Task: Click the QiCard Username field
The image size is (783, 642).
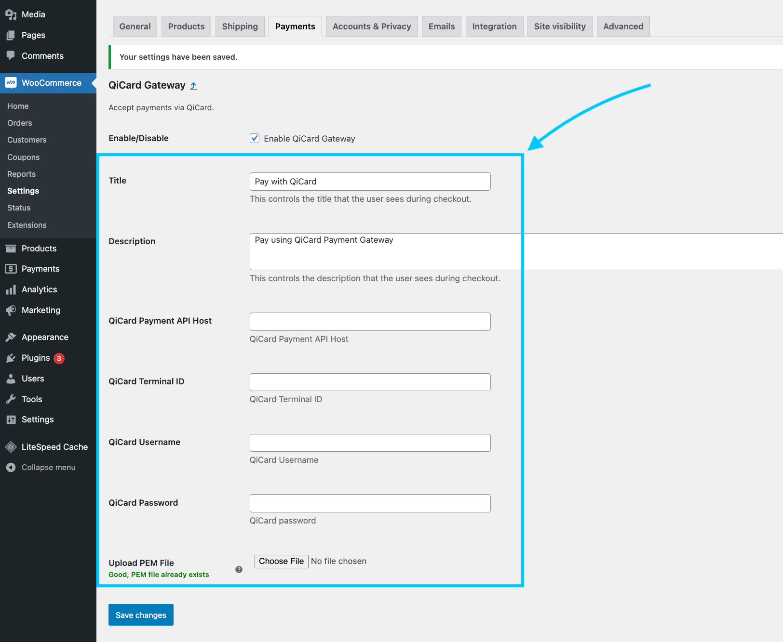Action: (370, 443)
